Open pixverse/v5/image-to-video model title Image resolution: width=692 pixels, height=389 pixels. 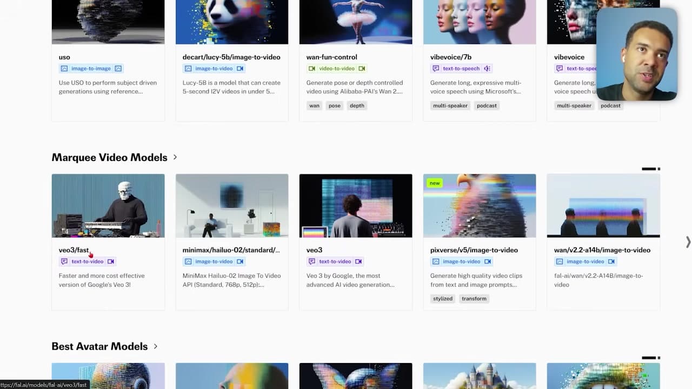474,250
